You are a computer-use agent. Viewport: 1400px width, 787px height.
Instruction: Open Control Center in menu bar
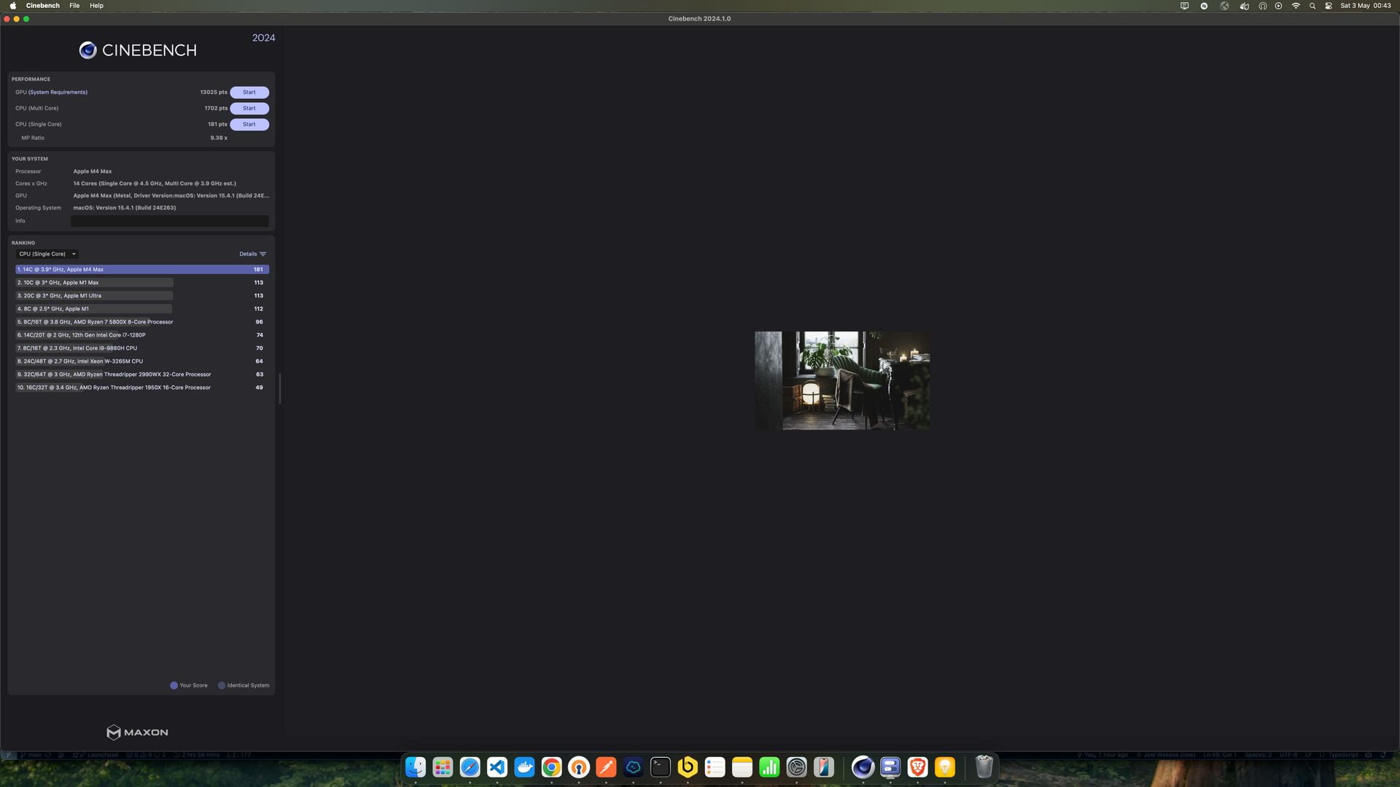coord(1329,6)
